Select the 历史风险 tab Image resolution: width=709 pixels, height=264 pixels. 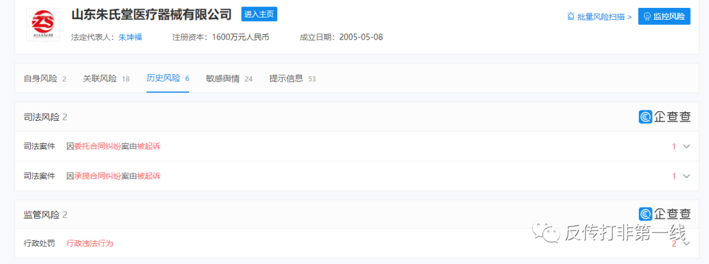pyautogui.click(x=168, y=78)
